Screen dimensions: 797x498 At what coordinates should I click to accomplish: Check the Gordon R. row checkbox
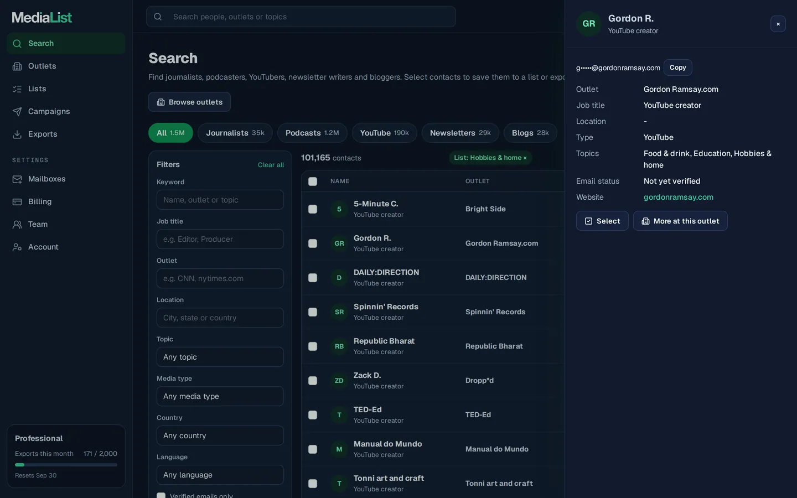click(313, 243)
